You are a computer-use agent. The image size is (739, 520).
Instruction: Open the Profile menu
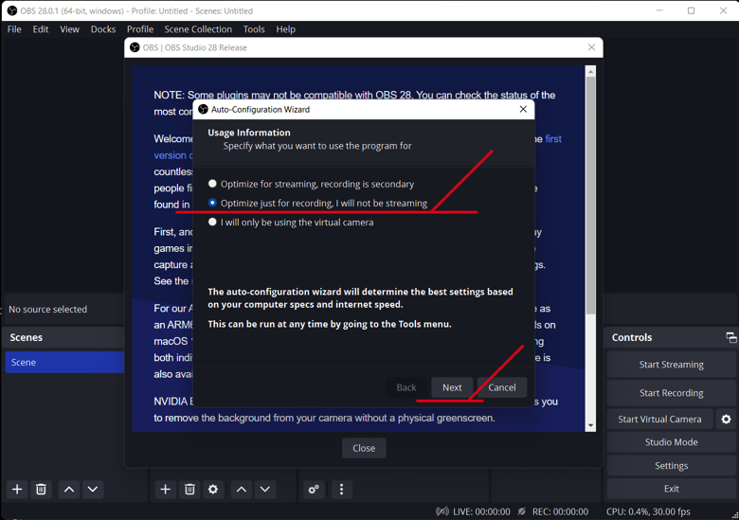(x=140, y=29)
